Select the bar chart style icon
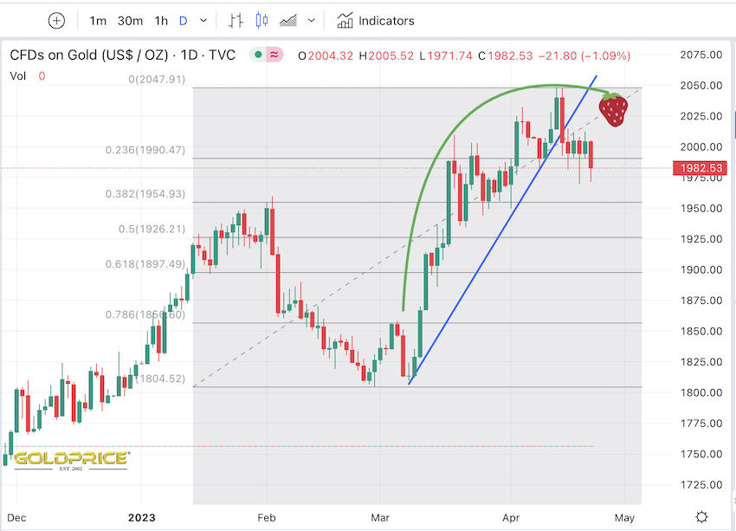The height and width of the screenshot is (531, 736). click(236, 21)
